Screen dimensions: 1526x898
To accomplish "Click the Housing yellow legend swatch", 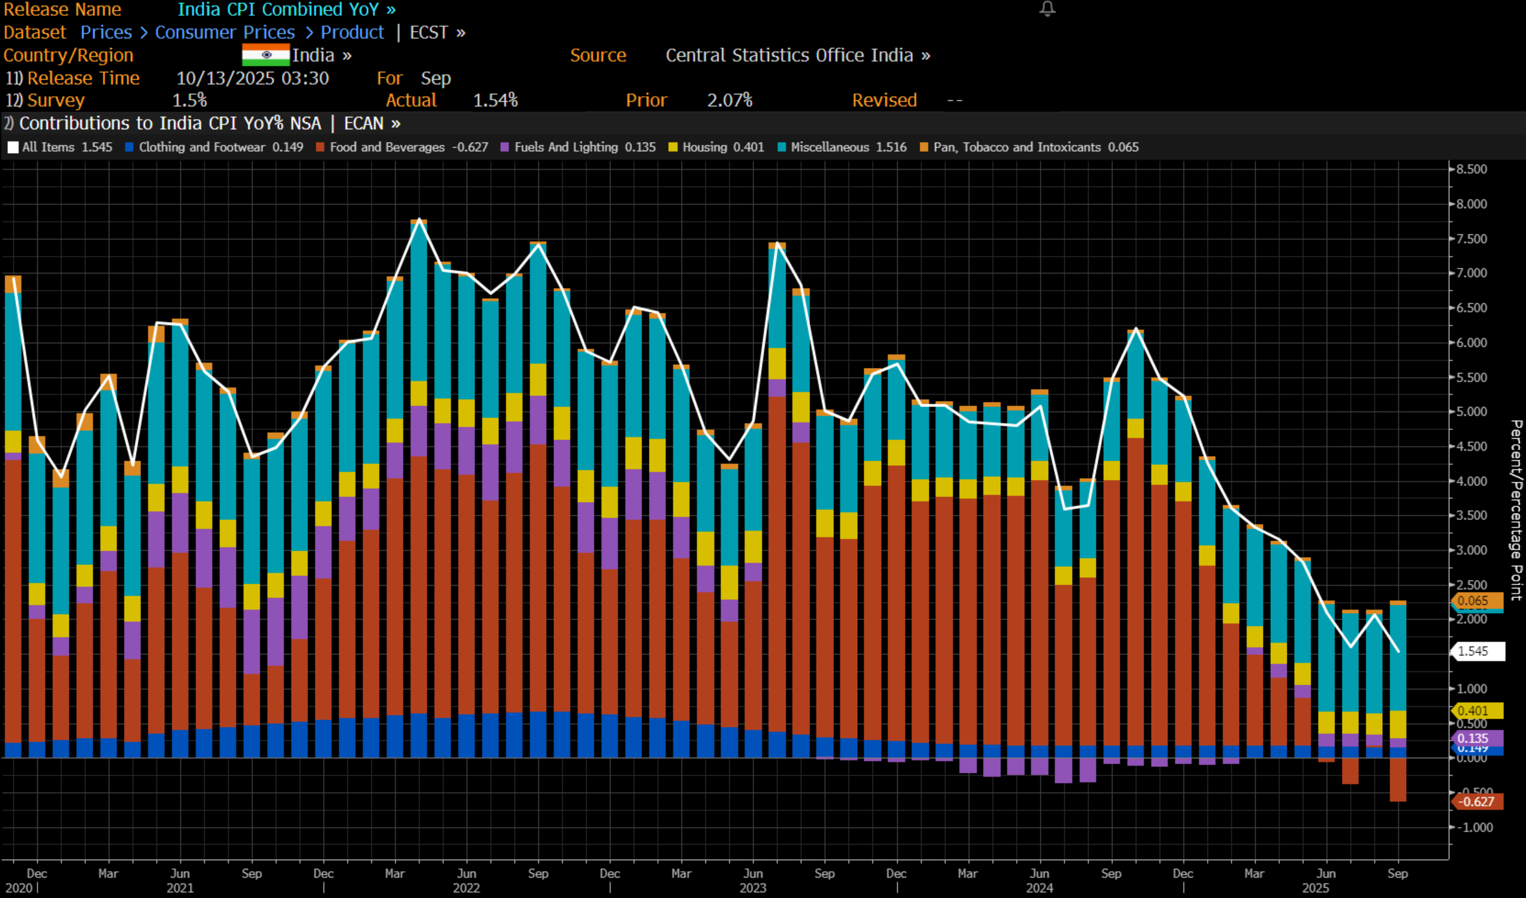I will 673,148.
